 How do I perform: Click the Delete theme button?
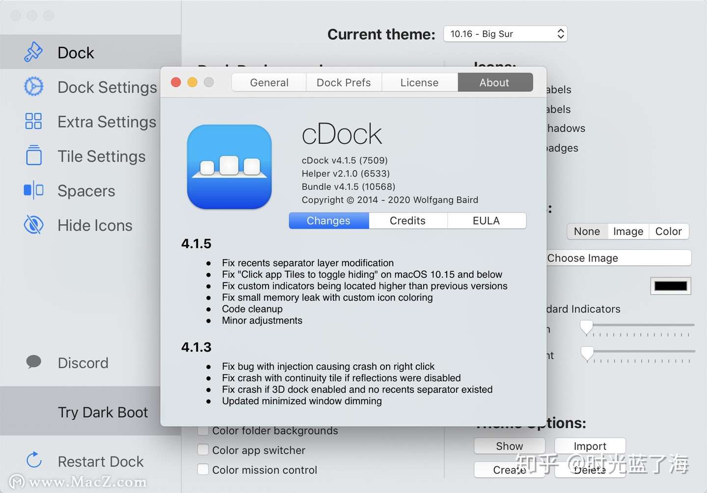pyautogui.click(x=590, y=470)
